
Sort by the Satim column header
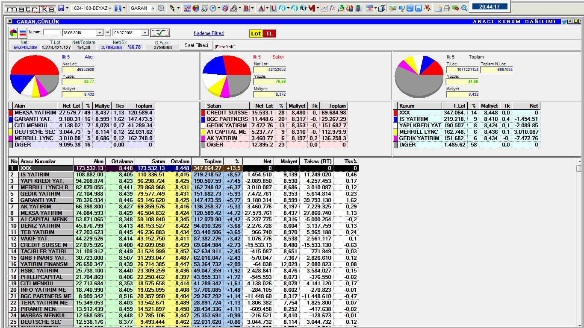point(150,161)
